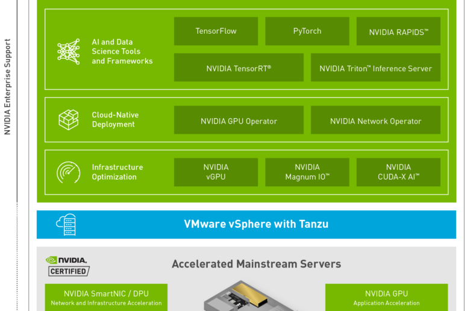The image size is (470, 311).
Task: Click the Accelerated Mainstream Servers heading
Action: [x=256, y=264]
